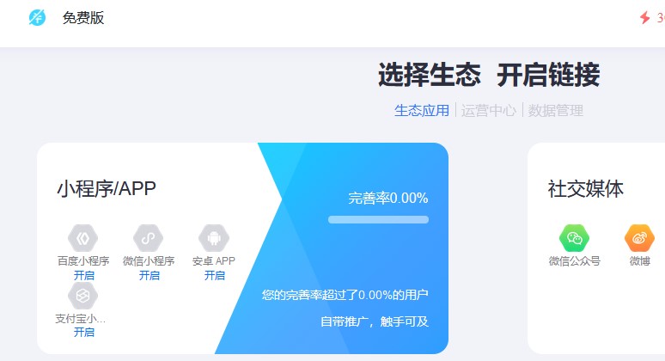This screenshot has height=361, width=665.
Task: Click 开启 under 安卓 APP
Action: click(x=214, y=276)
